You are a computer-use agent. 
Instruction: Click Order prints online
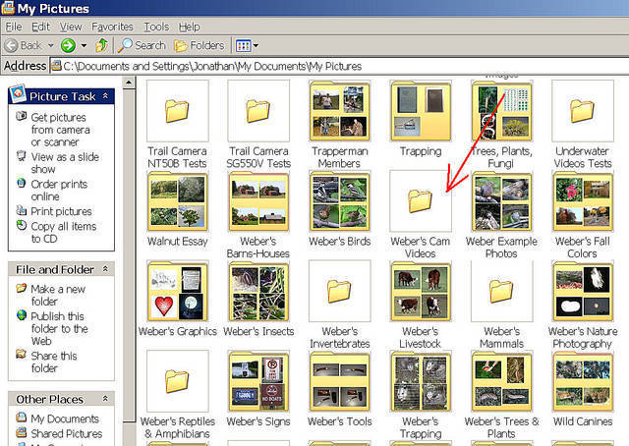[59, 191]
